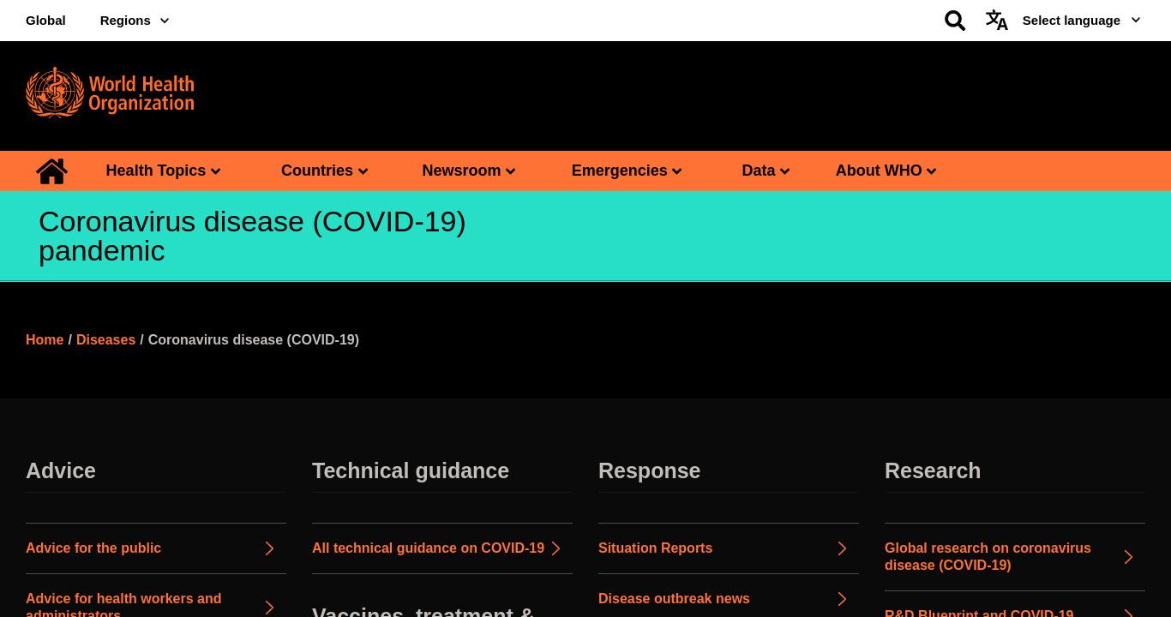Expand the About WHO menu
The width and height of the screenshot is (1171, 617).
click(886, 171)
